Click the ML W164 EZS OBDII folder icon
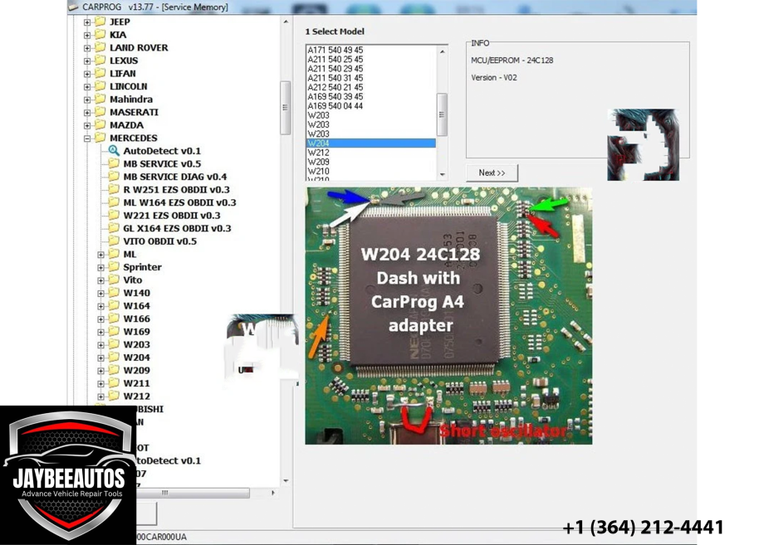764x545 pixels. click(x=114, y=202)
